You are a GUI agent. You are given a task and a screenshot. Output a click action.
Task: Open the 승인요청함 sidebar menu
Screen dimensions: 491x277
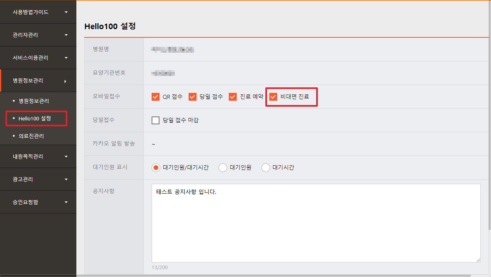pos(26,202)
